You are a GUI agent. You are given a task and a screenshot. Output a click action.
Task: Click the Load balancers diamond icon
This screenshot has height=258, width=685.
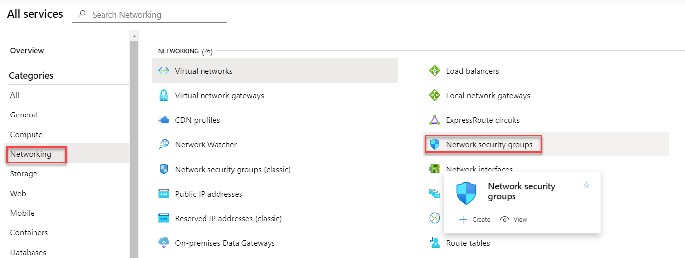[434, 71]
